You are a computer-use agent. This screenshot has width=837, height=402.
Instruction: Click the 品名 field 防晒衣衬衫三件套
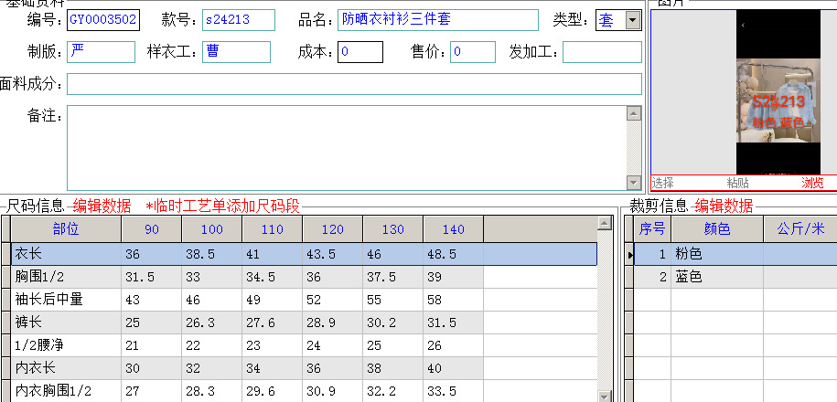pyautogui.click(x=438, y=20)
